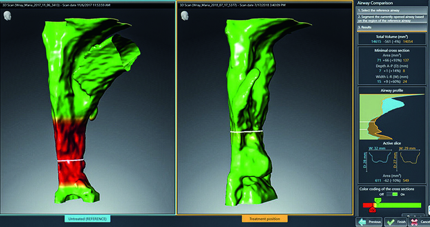Click the green upper threshold slider handle
The image size is (430, 227).
(x=377, y=200)
